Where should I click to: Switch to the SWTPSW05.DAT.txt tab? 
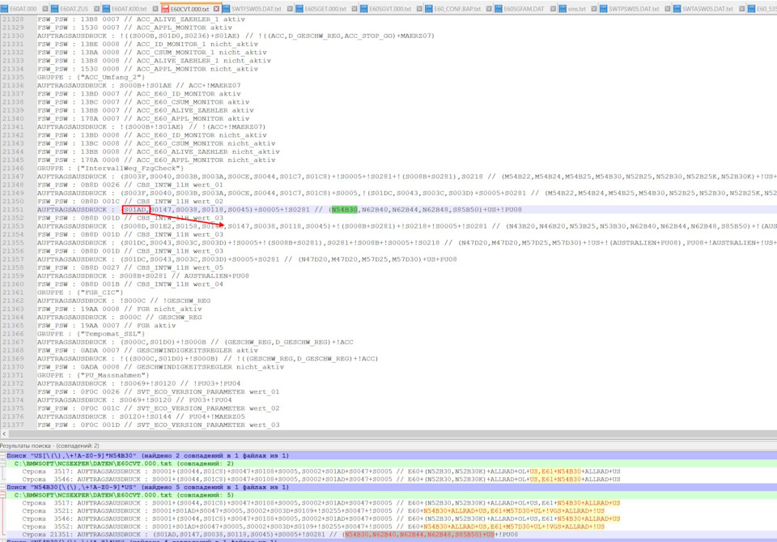coord(634,9)
